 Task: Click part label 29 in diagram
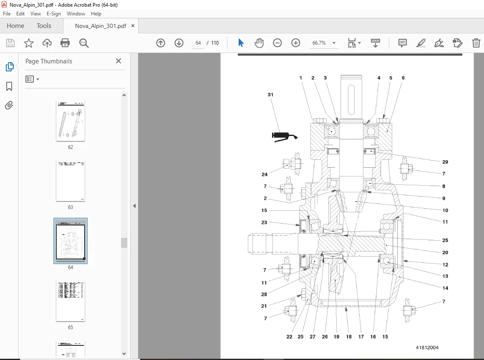point(445,162)
